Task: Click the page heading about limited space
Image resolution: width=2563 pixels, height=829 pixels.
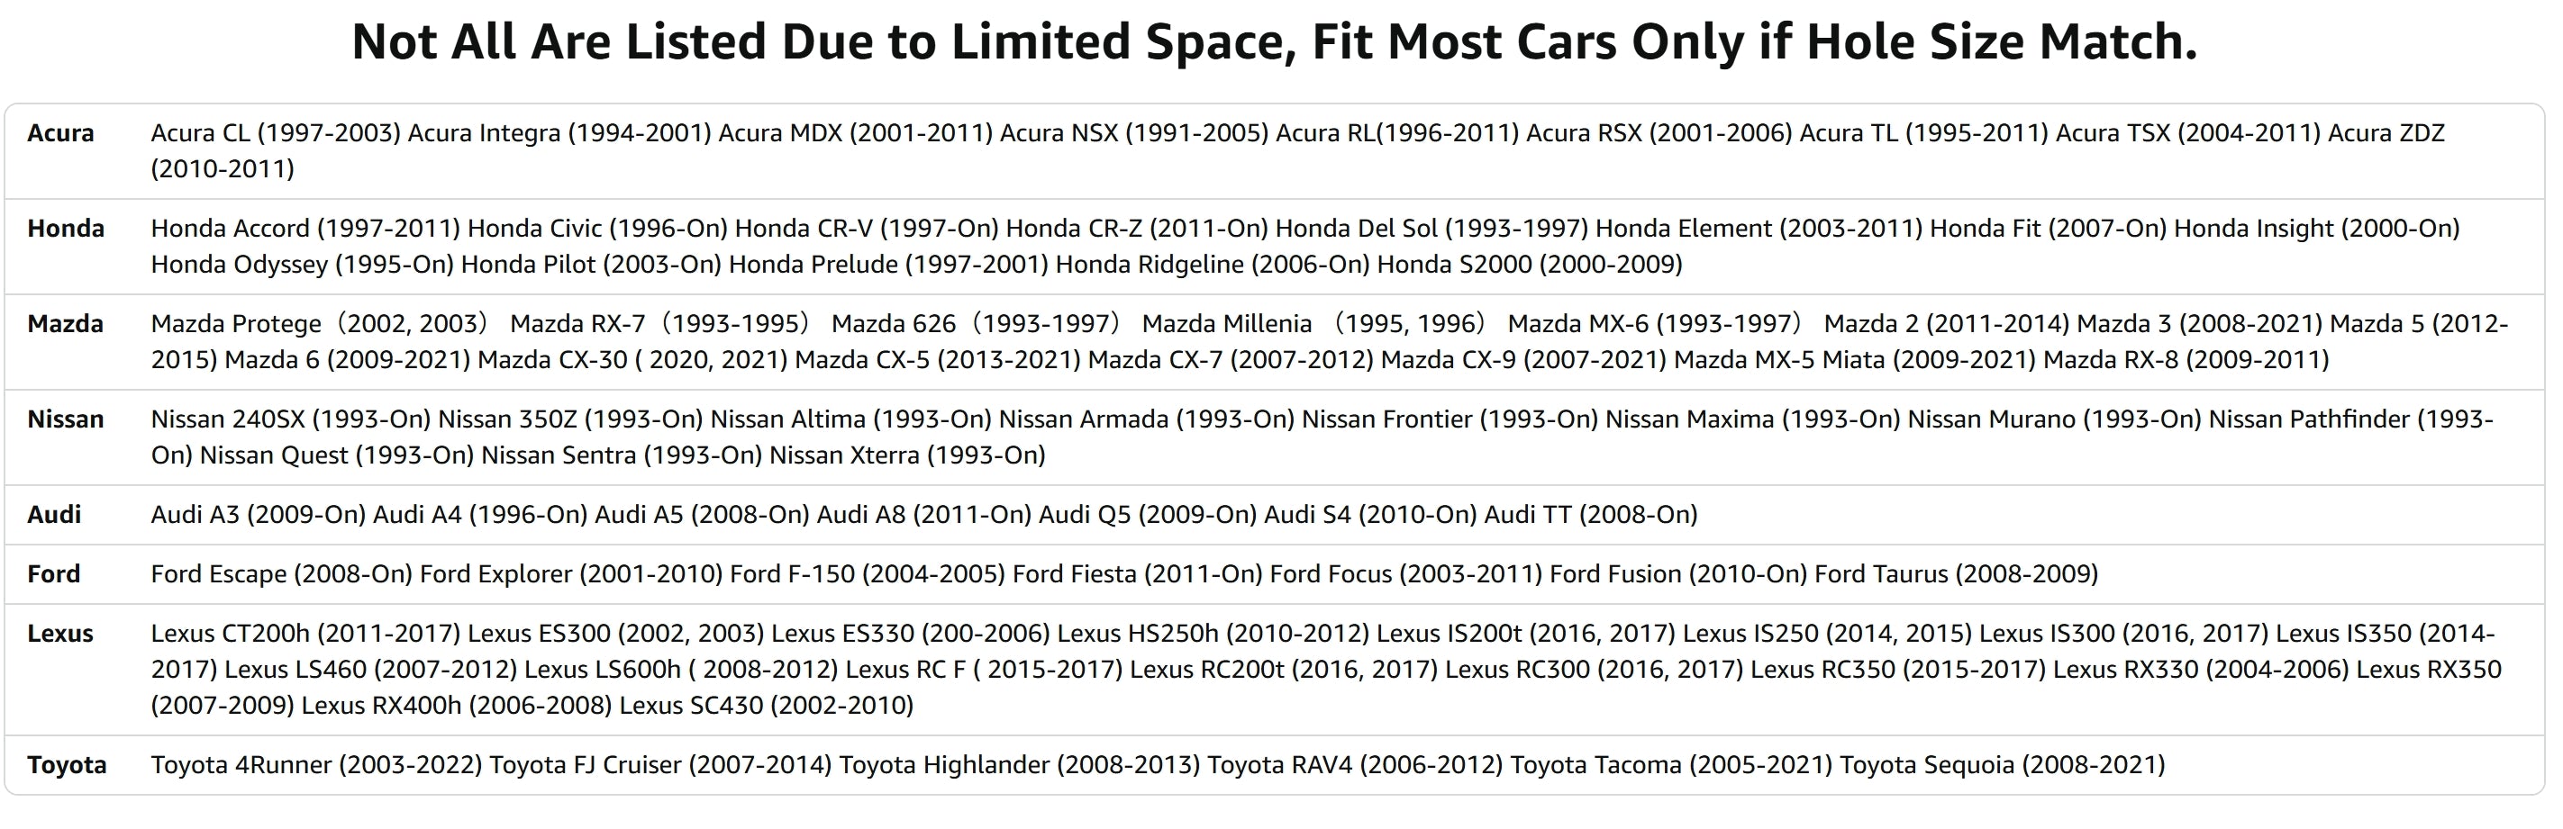Action: 1275,41
